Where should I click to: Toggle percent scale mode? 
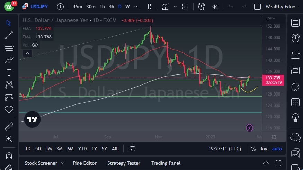tap(253, 149)
